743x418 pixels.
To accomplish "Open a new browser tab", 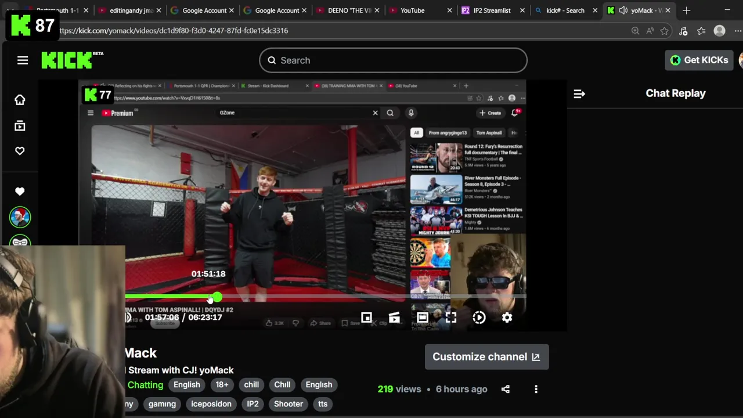I will 686,10.
